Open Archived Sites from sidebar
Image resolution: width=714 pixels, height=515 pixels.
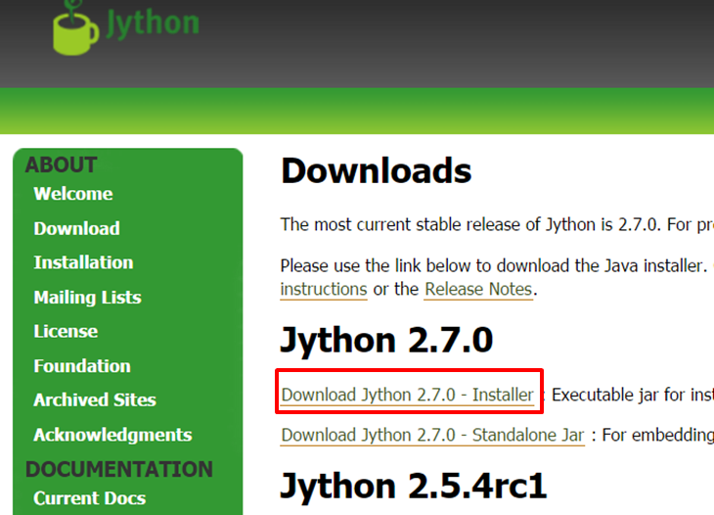(95, 399)
